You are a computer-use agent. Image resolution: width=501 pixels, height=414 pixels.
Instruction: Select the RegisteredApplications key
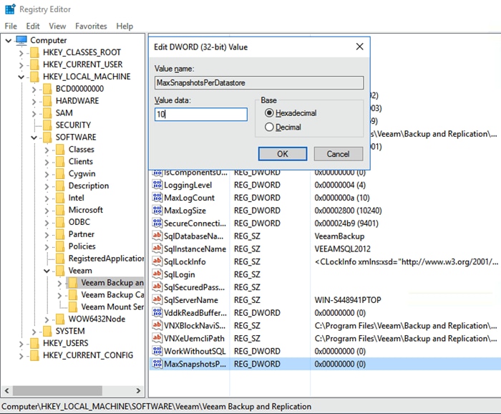point(106,259)
